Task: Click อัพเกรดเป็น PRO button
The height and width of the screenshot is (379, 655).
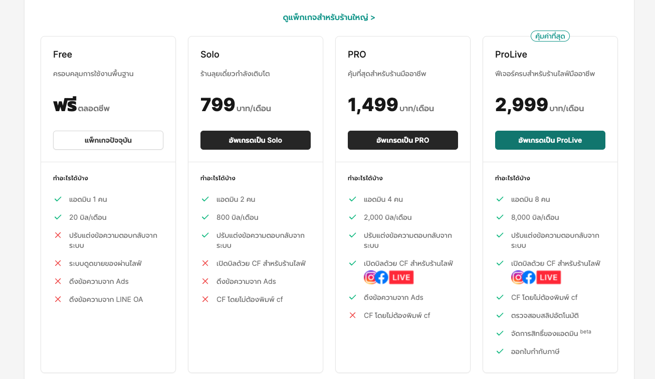Action: pyautogui.click(x=403, y=140)
